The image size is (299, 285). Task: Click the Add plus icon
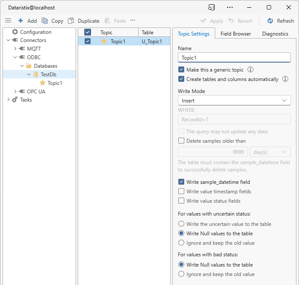(x=21, y=21)
